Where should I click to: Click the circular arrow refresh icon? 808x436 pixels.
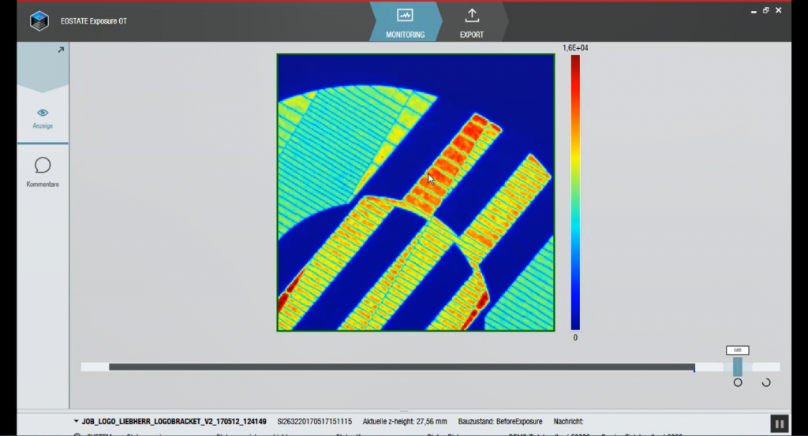765,382
